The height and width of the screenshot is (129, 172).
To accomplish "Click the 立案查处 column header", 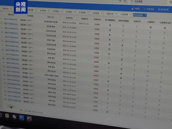I will (151, 22).
